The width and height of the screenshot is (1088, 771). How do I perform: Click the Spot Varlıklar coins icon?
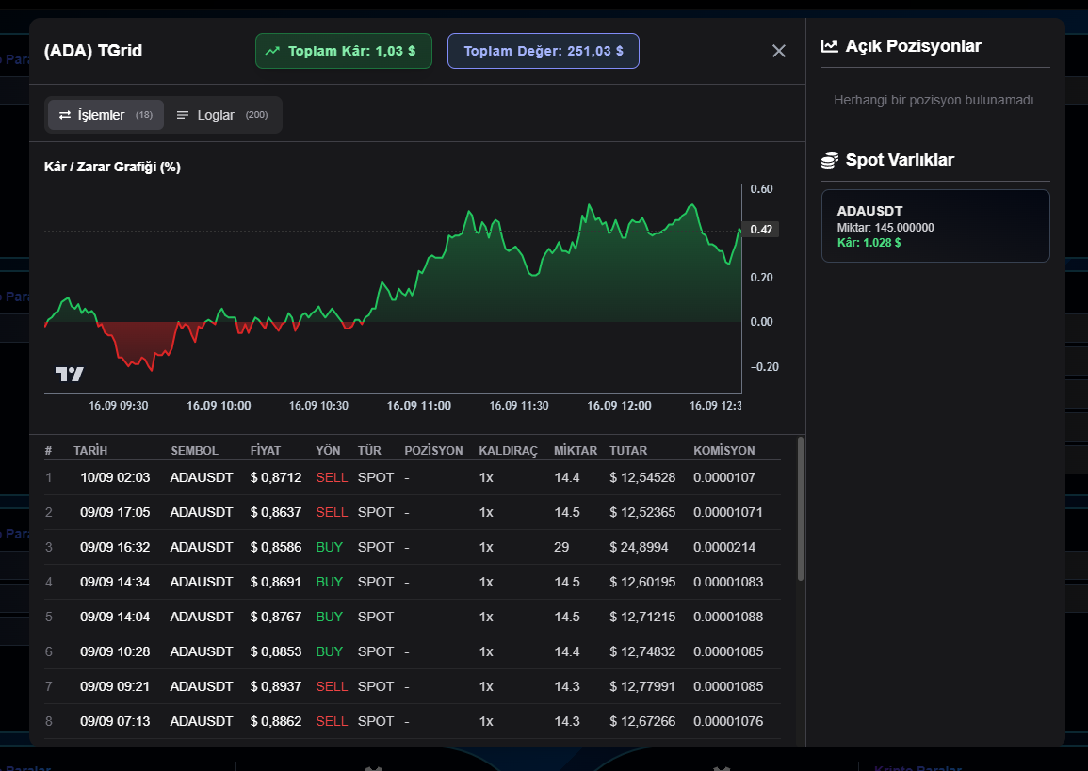829,160
